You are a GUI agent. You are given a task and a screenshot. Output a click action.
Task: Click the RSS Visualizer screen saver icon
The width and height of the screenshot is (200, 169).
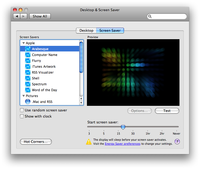28,72
